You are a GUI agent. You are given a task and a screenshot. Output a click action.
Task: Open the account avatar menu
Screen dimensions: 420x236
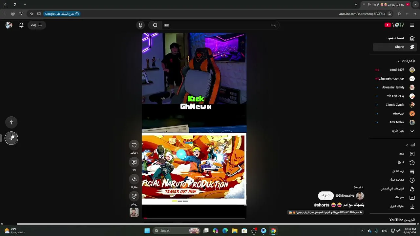pyautogui.click(x=9, y=25)
